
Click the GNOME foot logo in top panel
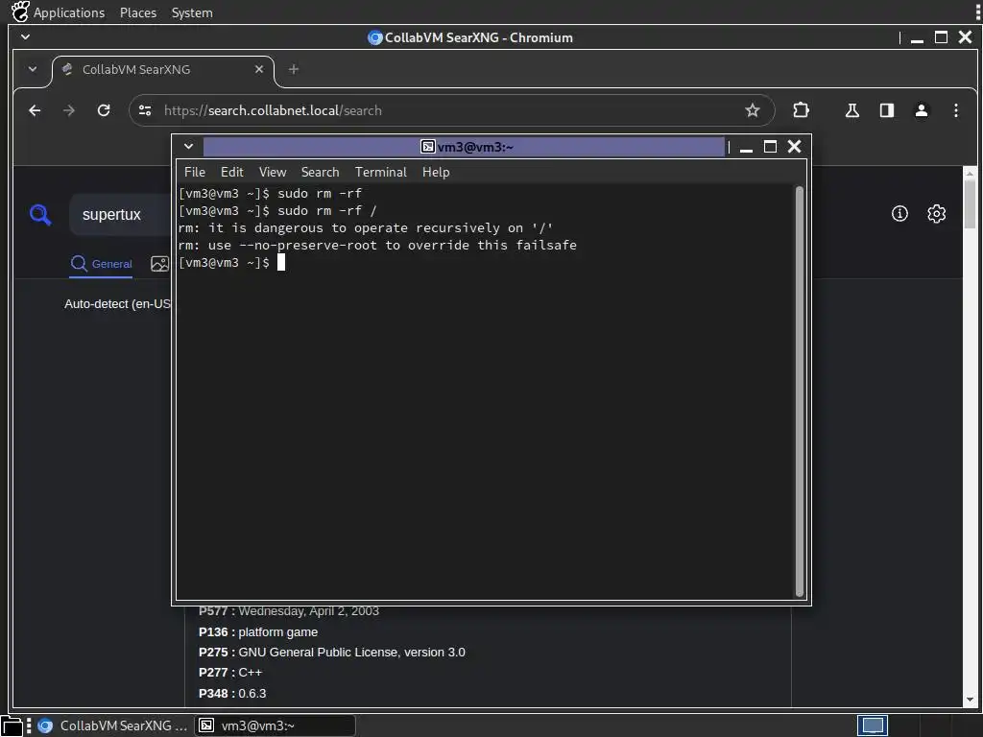(20, 12)
